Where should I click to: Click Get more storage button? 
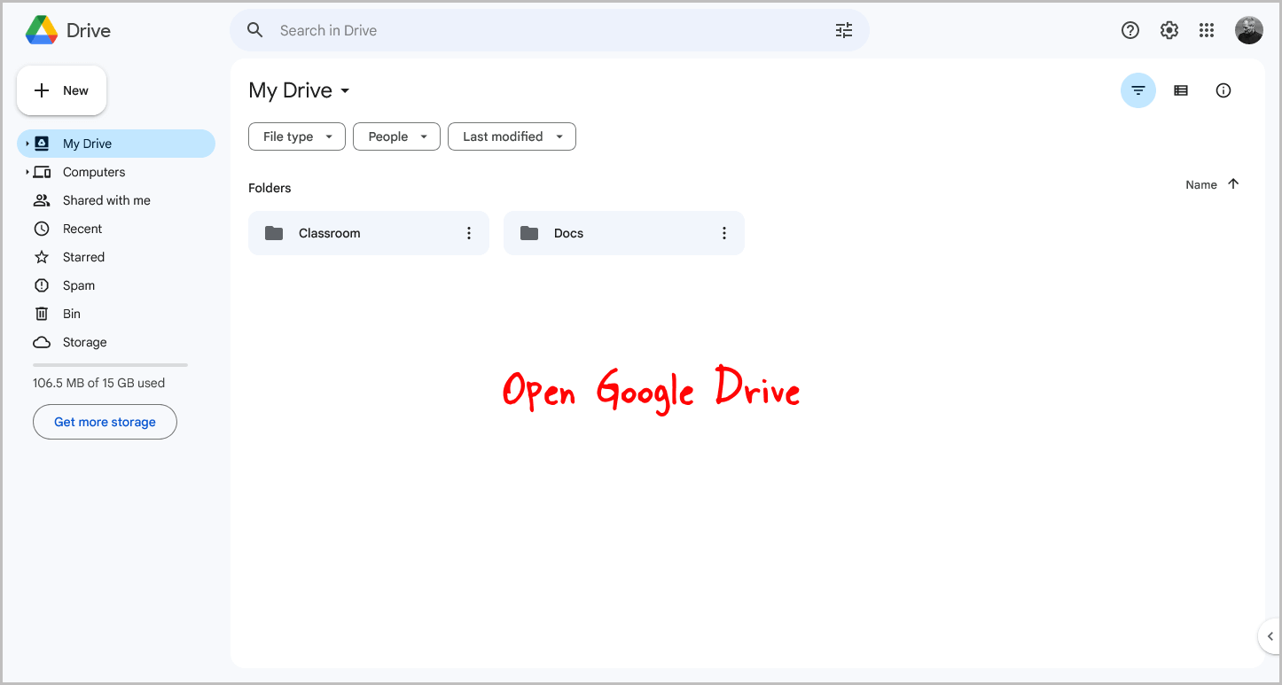(x=105, y=422)
